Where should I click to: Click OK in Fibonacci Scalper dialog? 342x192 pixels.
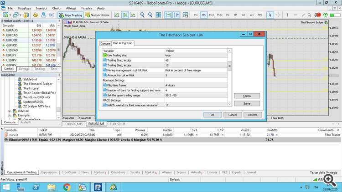click(x=212, y=115)
